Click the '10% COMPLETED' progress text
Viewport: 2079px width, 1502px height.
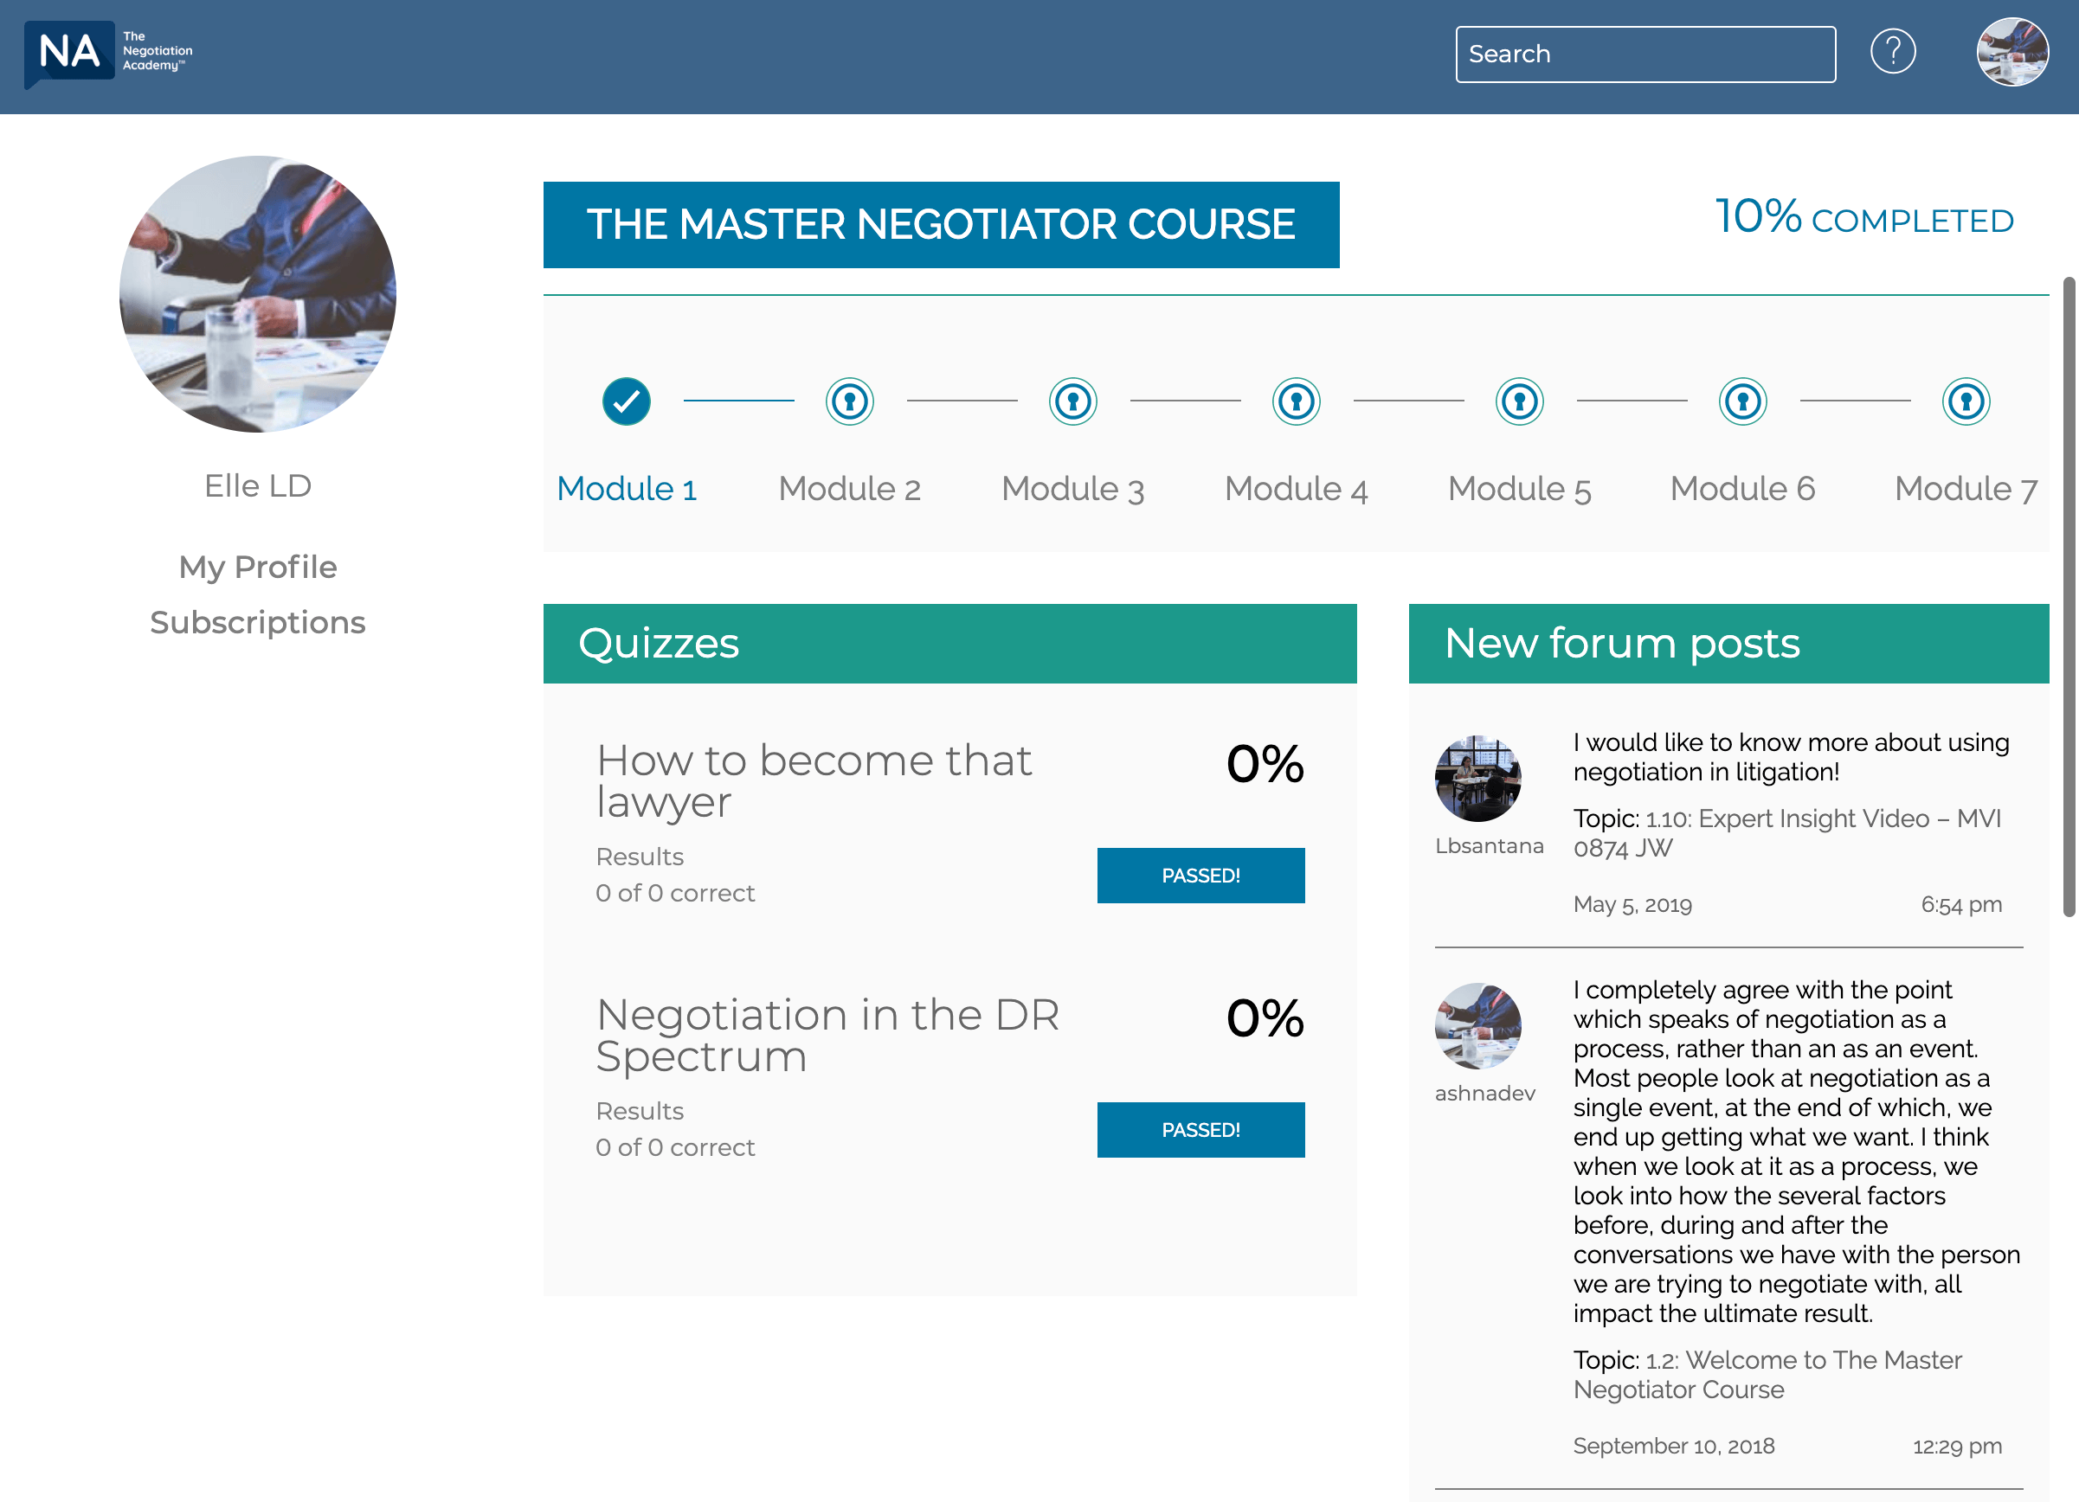(1863, 217)
